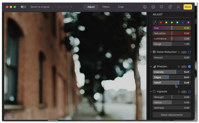Screen dimensions: 199x123
Task: Collapse the Vignette section
Action: [151, 91]
